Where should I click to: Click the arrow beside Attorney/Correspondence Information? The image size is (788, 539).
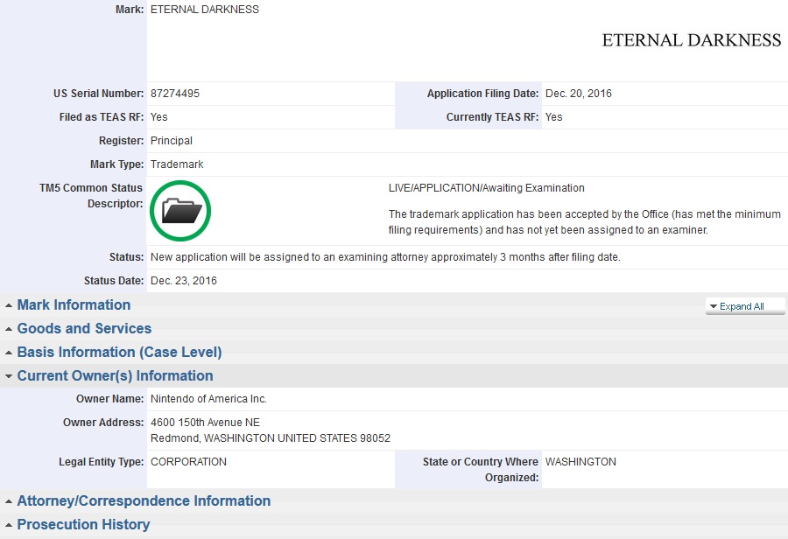tap(9, 501)
